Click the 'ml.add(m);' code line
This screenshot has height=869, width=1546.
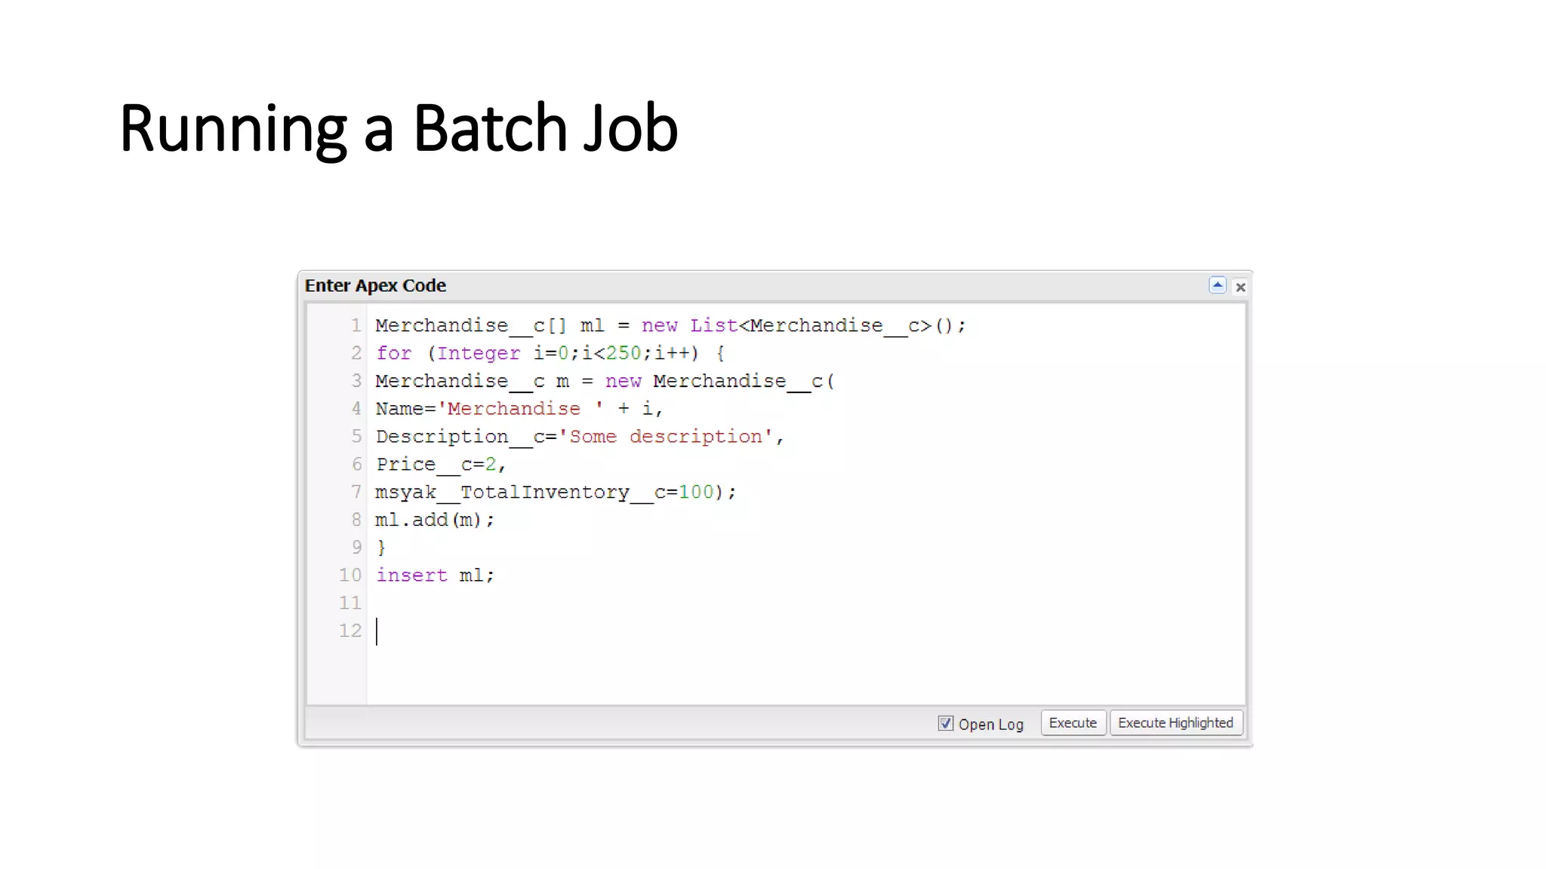435,520
